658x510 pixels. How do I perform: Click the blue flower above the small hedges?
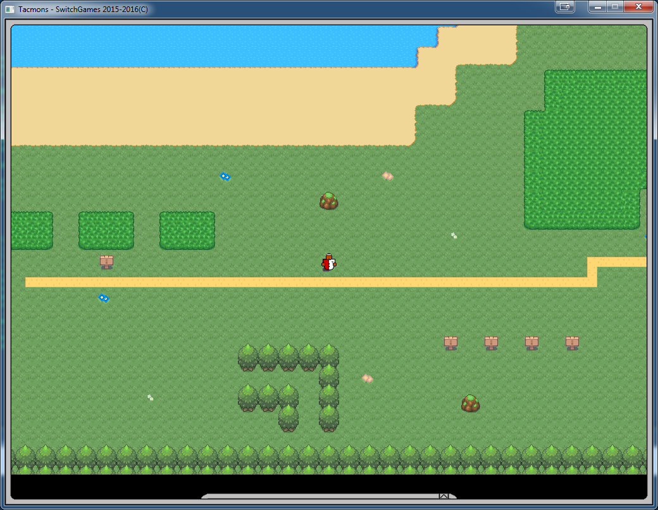point(225,177)
